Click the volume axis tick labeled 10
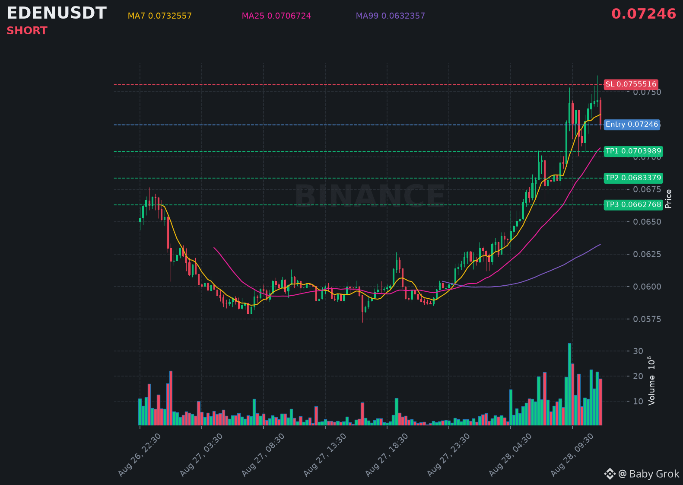Image resolution: width=683 pixels, height=485 pixels. tap(638, 401)
